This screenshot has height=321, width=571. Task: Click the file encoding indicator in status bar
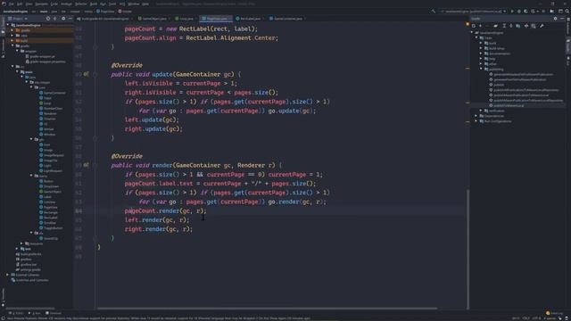(537, 318)
